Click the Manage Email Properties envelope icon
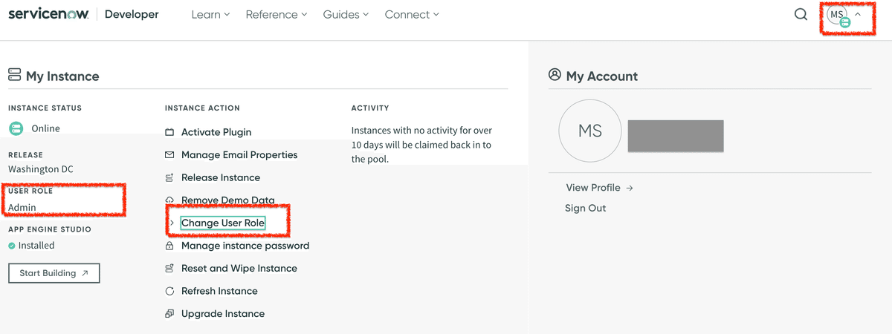 point(169,155)
